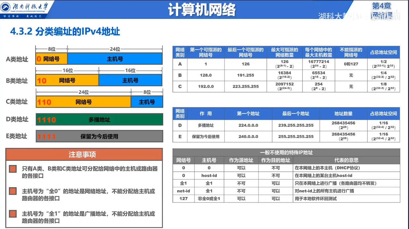The width and height of the screenshot is (409, 229).
Task: Click header 最大可指派的网络数量
Action: point(284,52)
